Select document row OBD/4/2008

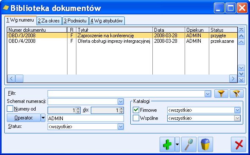(122, 41)
